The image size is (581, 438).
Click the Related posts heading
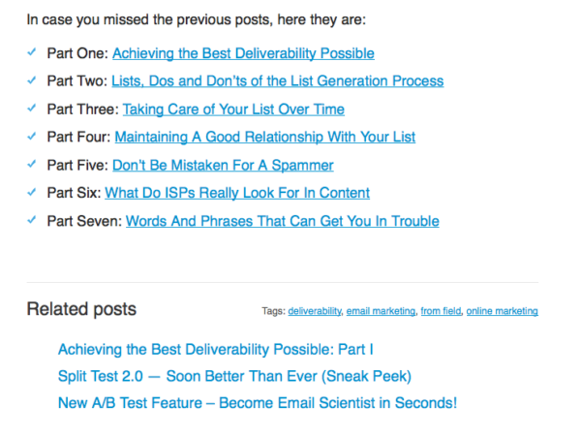pos(81,309)
